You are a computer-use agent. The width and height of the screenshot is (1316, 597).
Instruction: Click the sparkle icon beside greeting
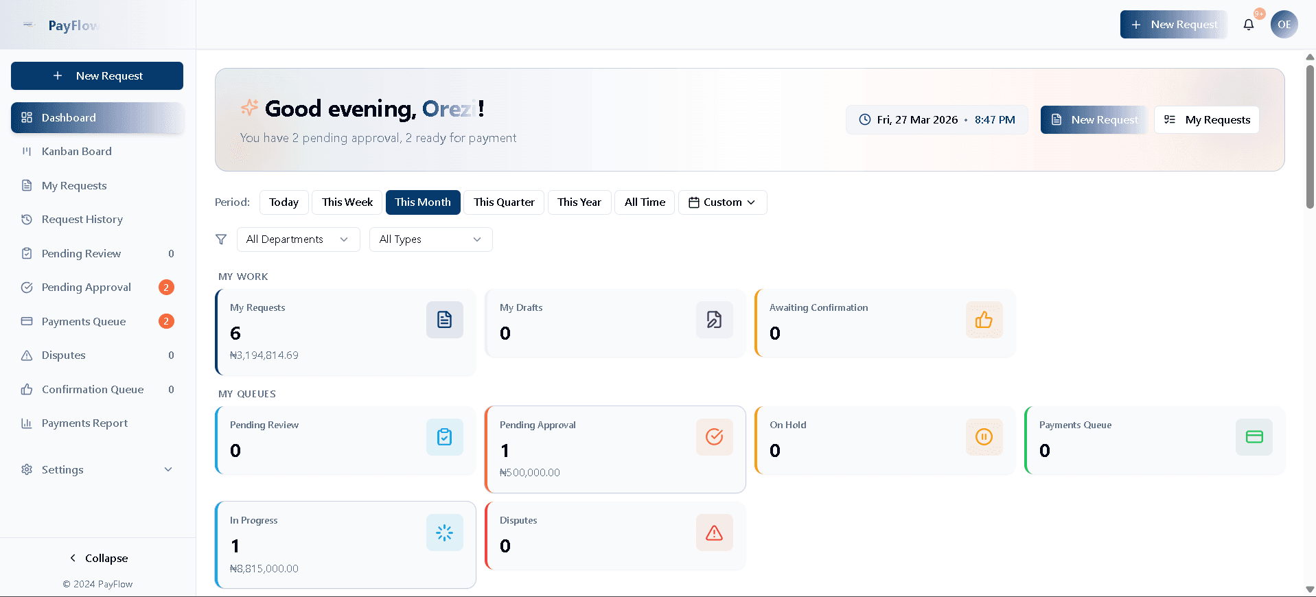point(249,108)
